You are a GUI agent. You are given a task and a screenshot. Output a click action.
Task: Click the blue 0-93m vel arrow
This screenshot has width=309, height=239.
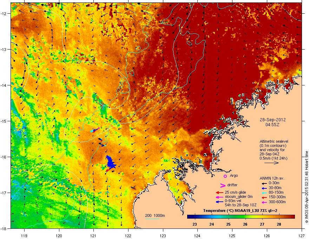(x=219, y=202)
